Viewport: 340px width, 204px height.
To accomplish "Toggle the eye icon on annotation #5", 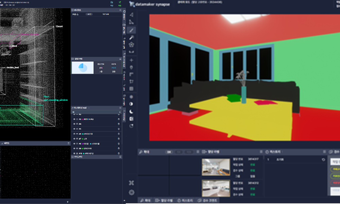I will (x=74, y=129).
